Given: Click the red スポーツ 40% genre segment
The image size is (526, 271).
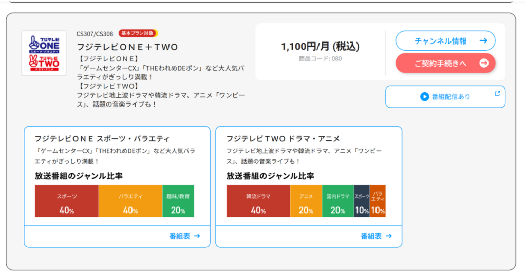Looking at the screenshot, I should [66, 201].
